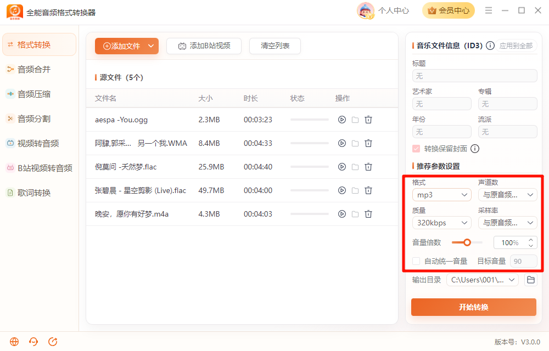
Task: Browse for output directory folder
Action: [531, 280]
